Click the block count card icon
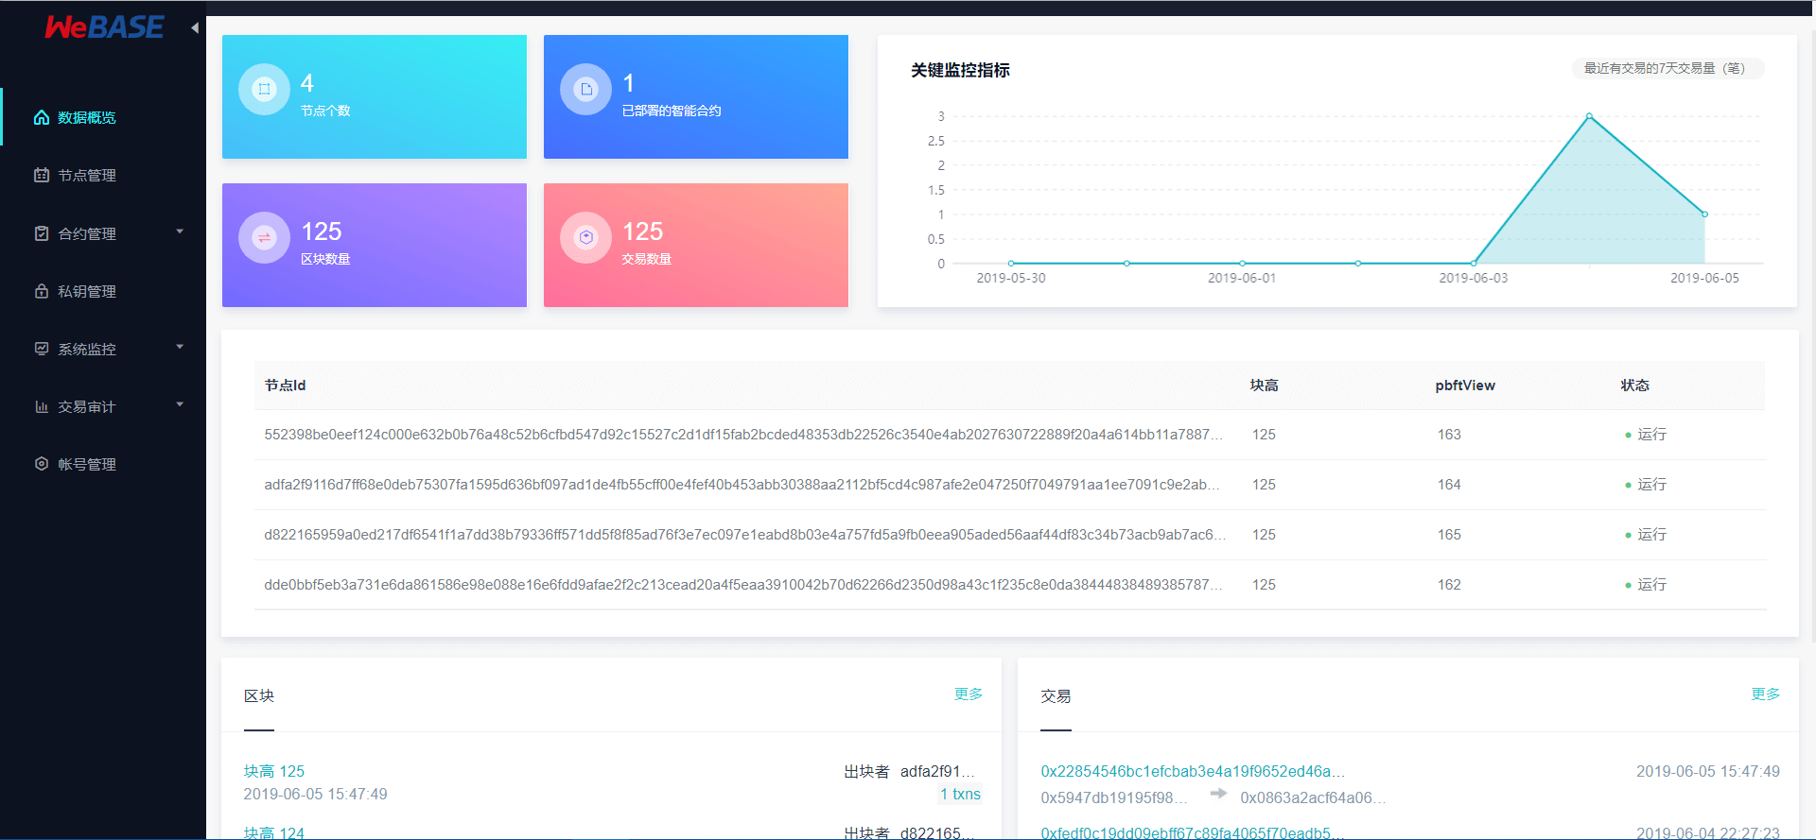Image resolution: width=1816 pixels, height=840 pixels. [x=265, y=237]
